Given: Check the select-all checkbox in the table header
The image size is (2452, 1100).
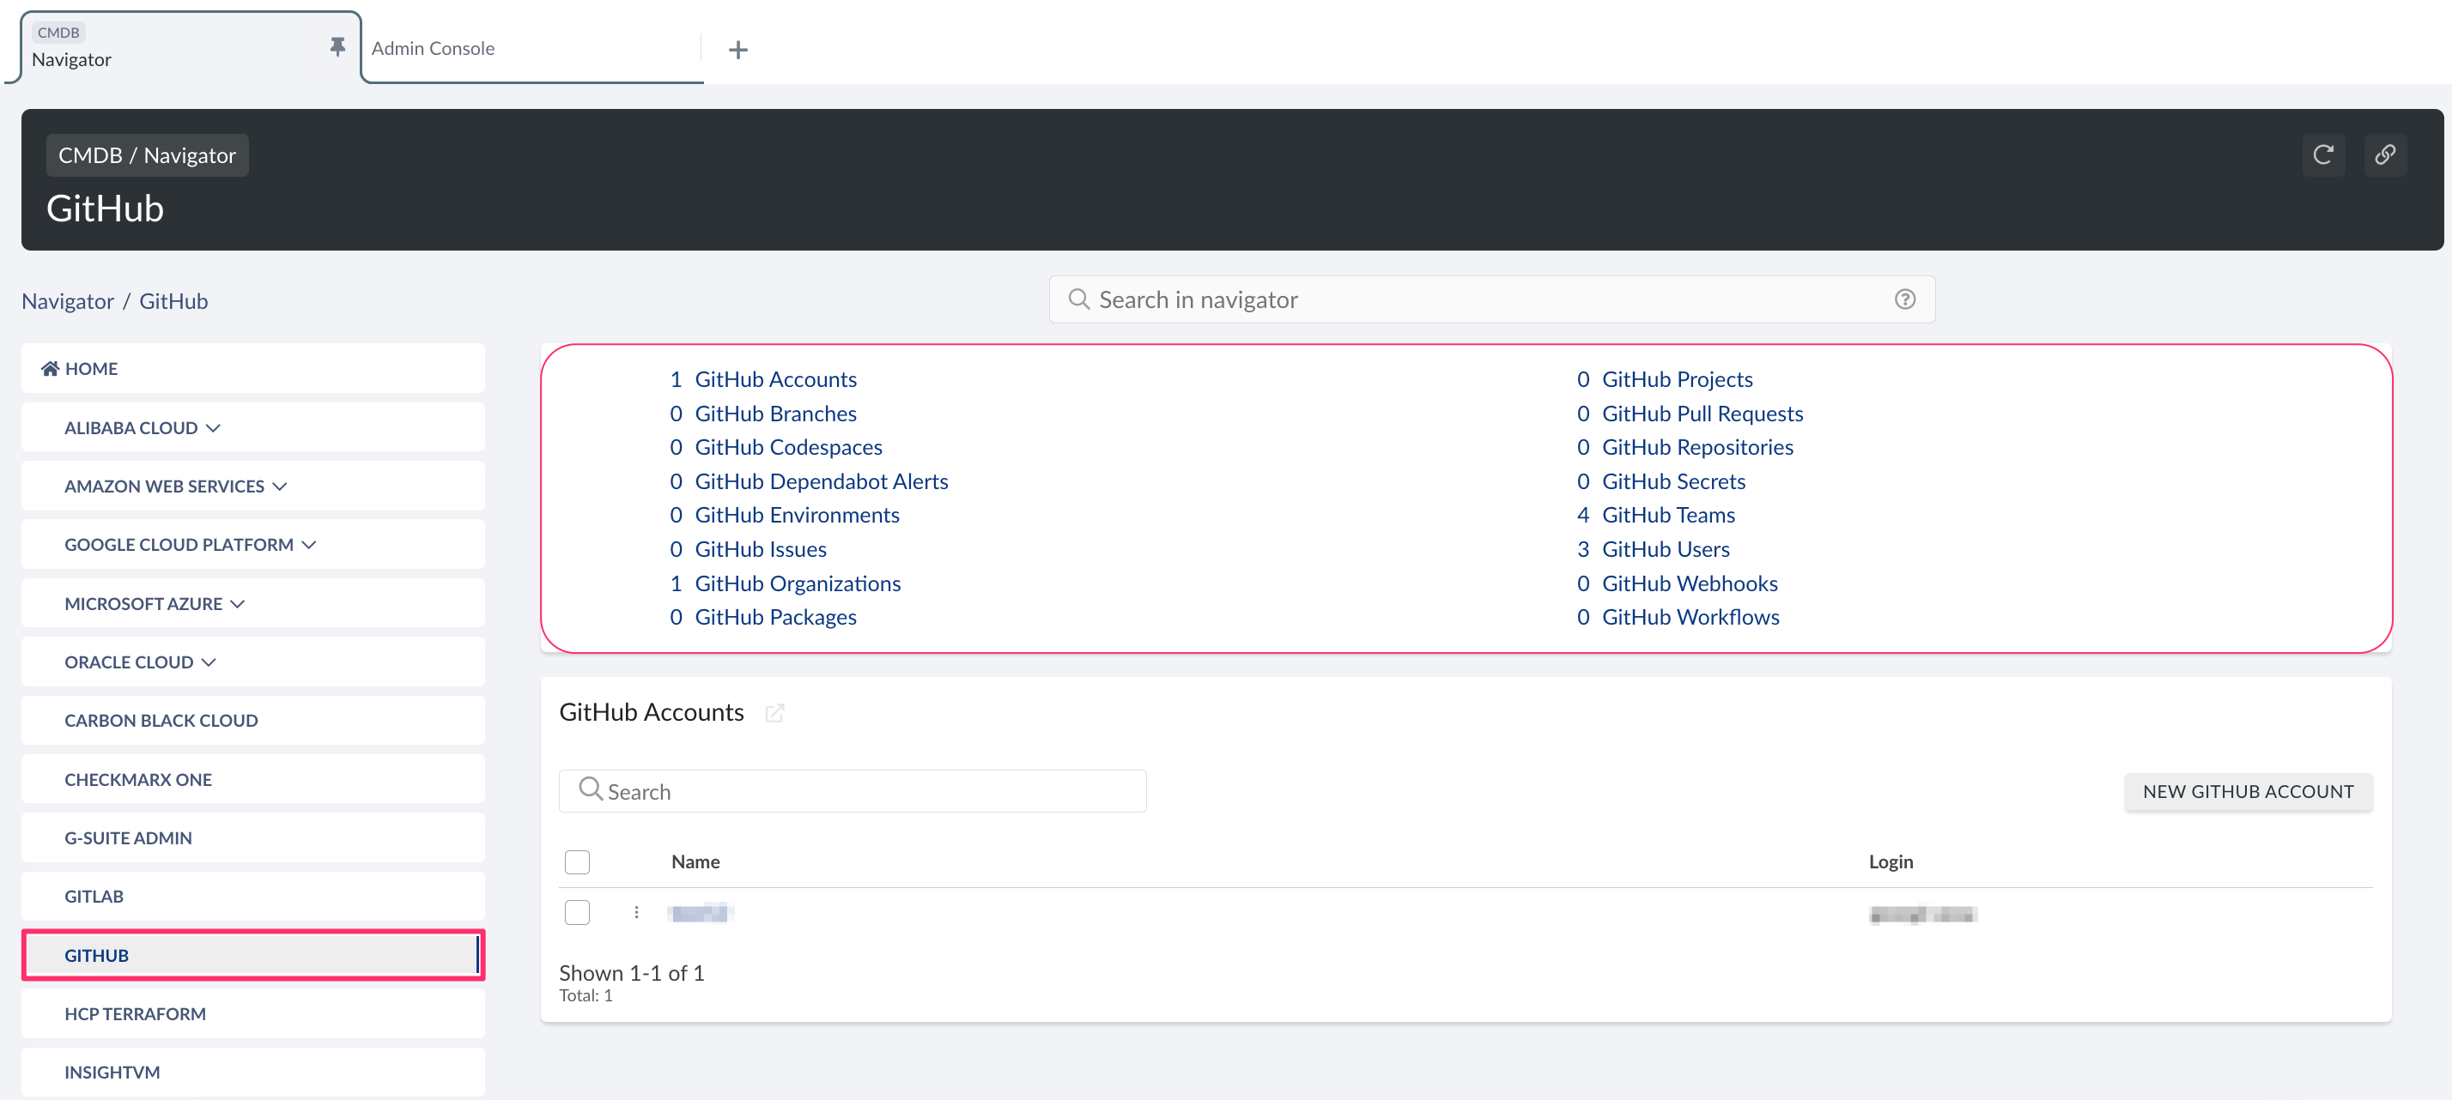Looking at the screenshot, I should [577, 861].
